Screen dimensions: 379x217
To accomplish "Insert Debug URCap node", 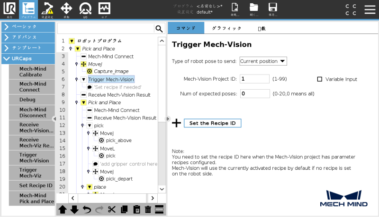I will tap(32, 100).
